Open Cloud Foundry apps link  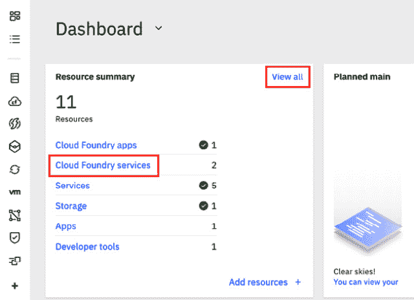(96, 145)
